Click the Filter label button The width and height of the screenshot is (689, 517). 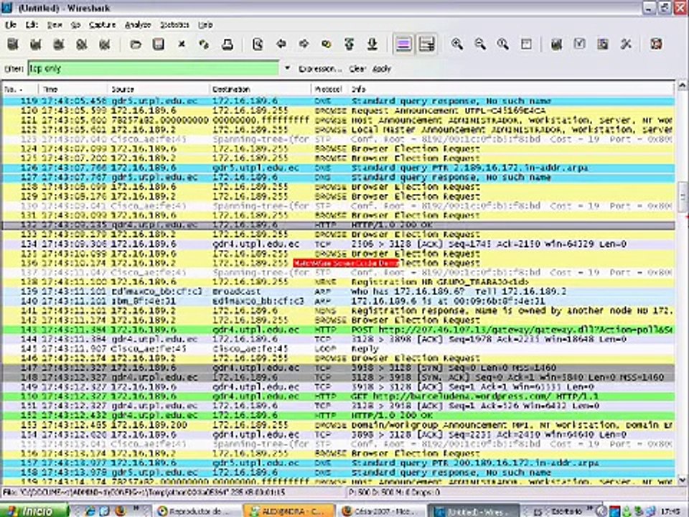click(x=14, y=69)
